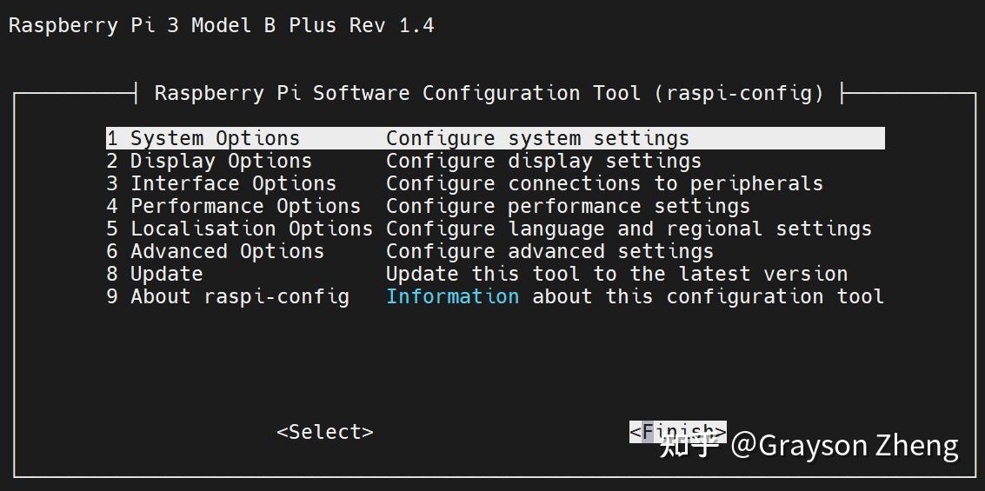Image resolution: width=985 pixels, height=491 pixels.
Task: Click the "Configure system settings" description
Action: (x=537, y=138)
